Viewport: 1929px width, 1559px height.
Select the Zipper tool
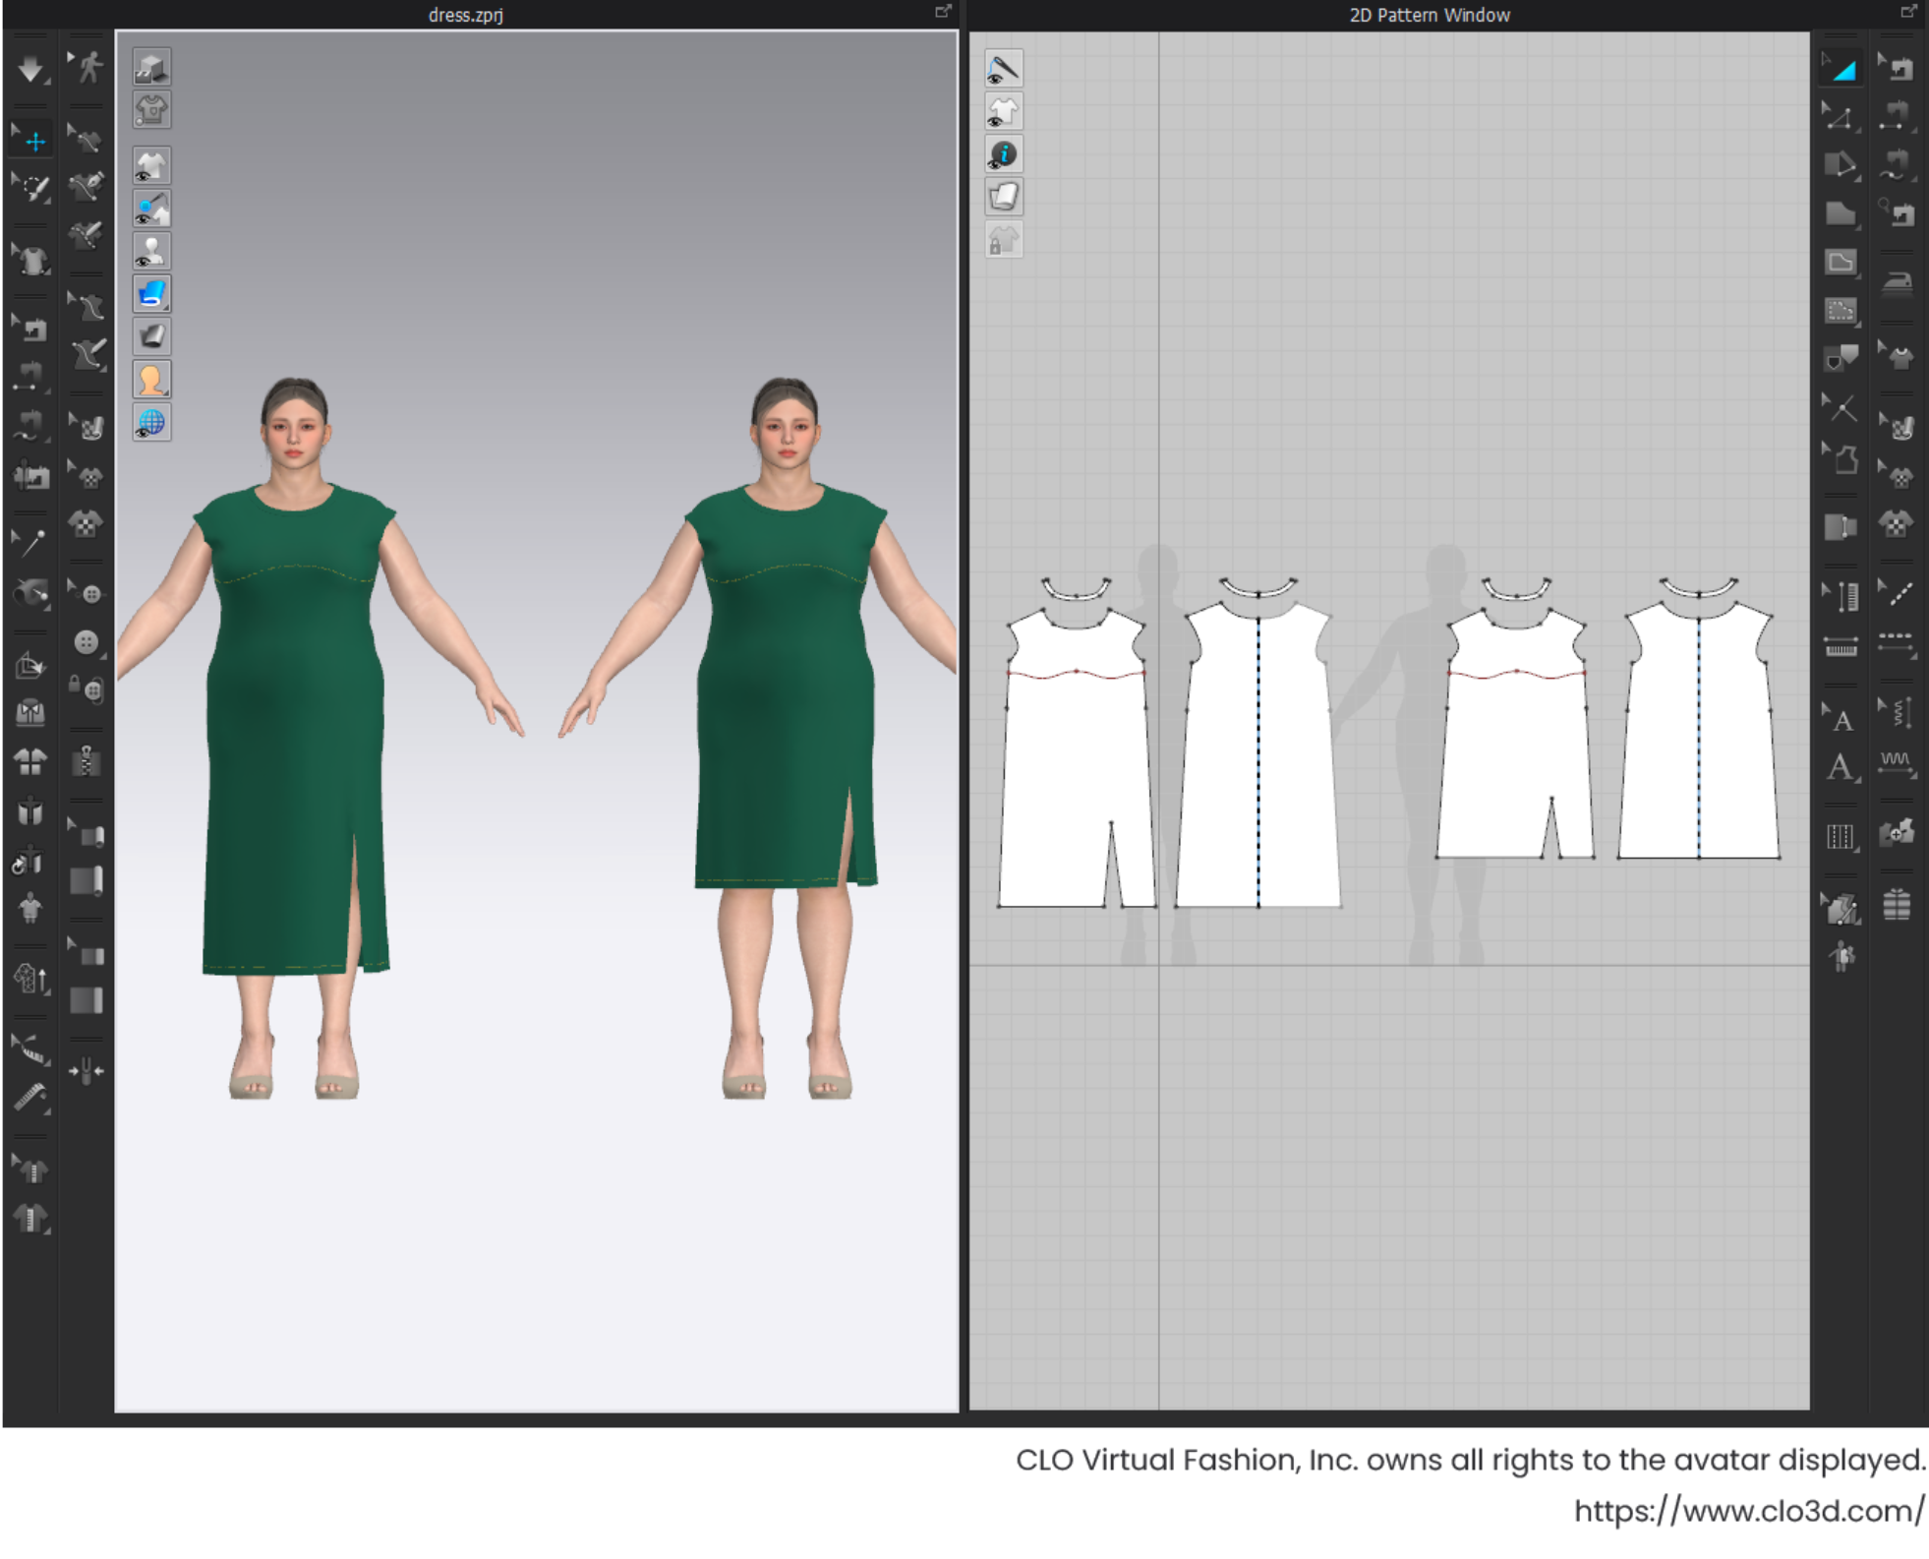point(87,761)
